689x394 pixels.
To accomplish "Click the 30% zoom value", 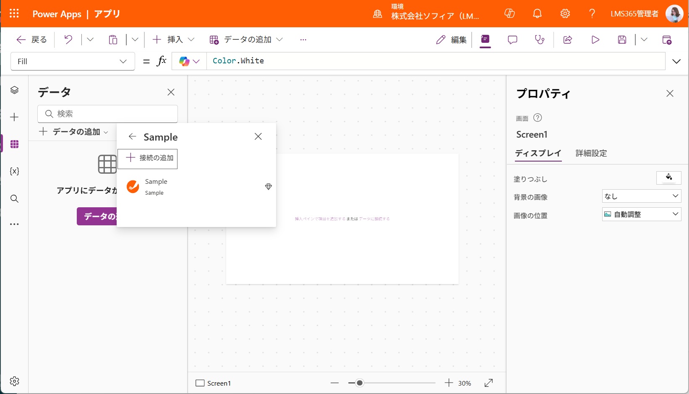I will coord(465,383).
